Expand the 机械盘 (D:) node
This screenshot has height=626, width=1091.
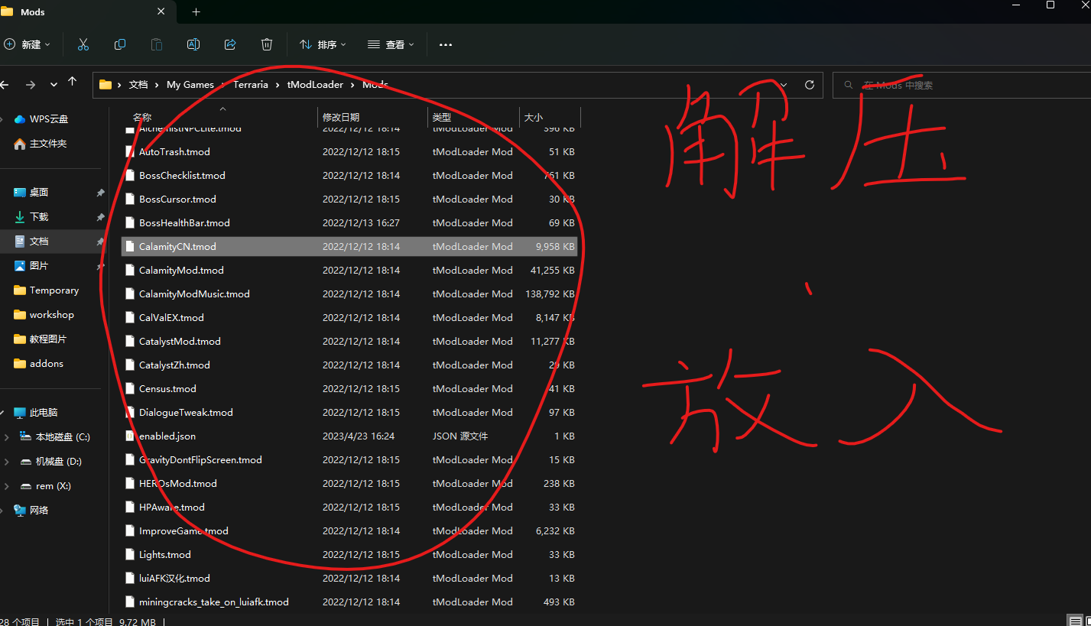pyautogui.click(x=7, y=462)
